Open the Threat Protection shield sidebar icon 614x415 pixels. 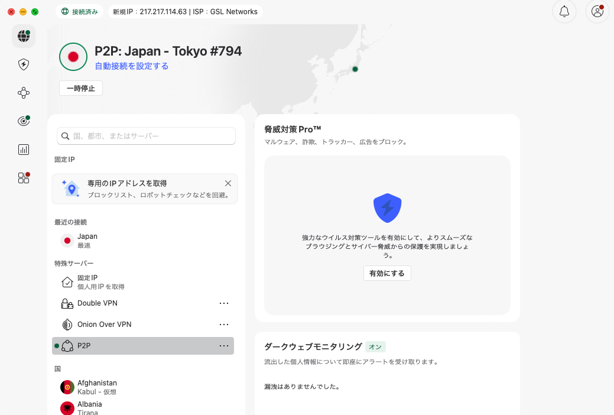click(24, 64)
